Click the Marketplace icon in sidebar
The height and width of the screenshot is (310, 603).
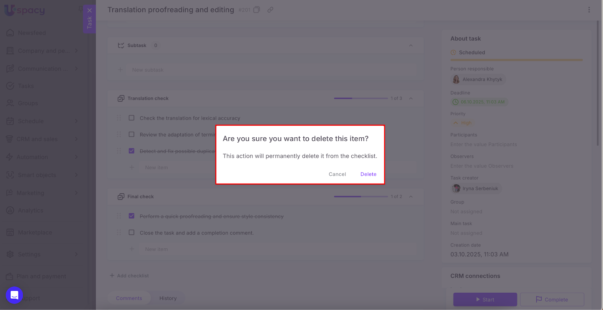coord(10,232)
